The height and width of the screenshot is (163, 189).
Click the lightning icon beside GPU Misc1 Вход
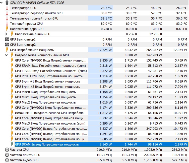click(x=12, y=97)
